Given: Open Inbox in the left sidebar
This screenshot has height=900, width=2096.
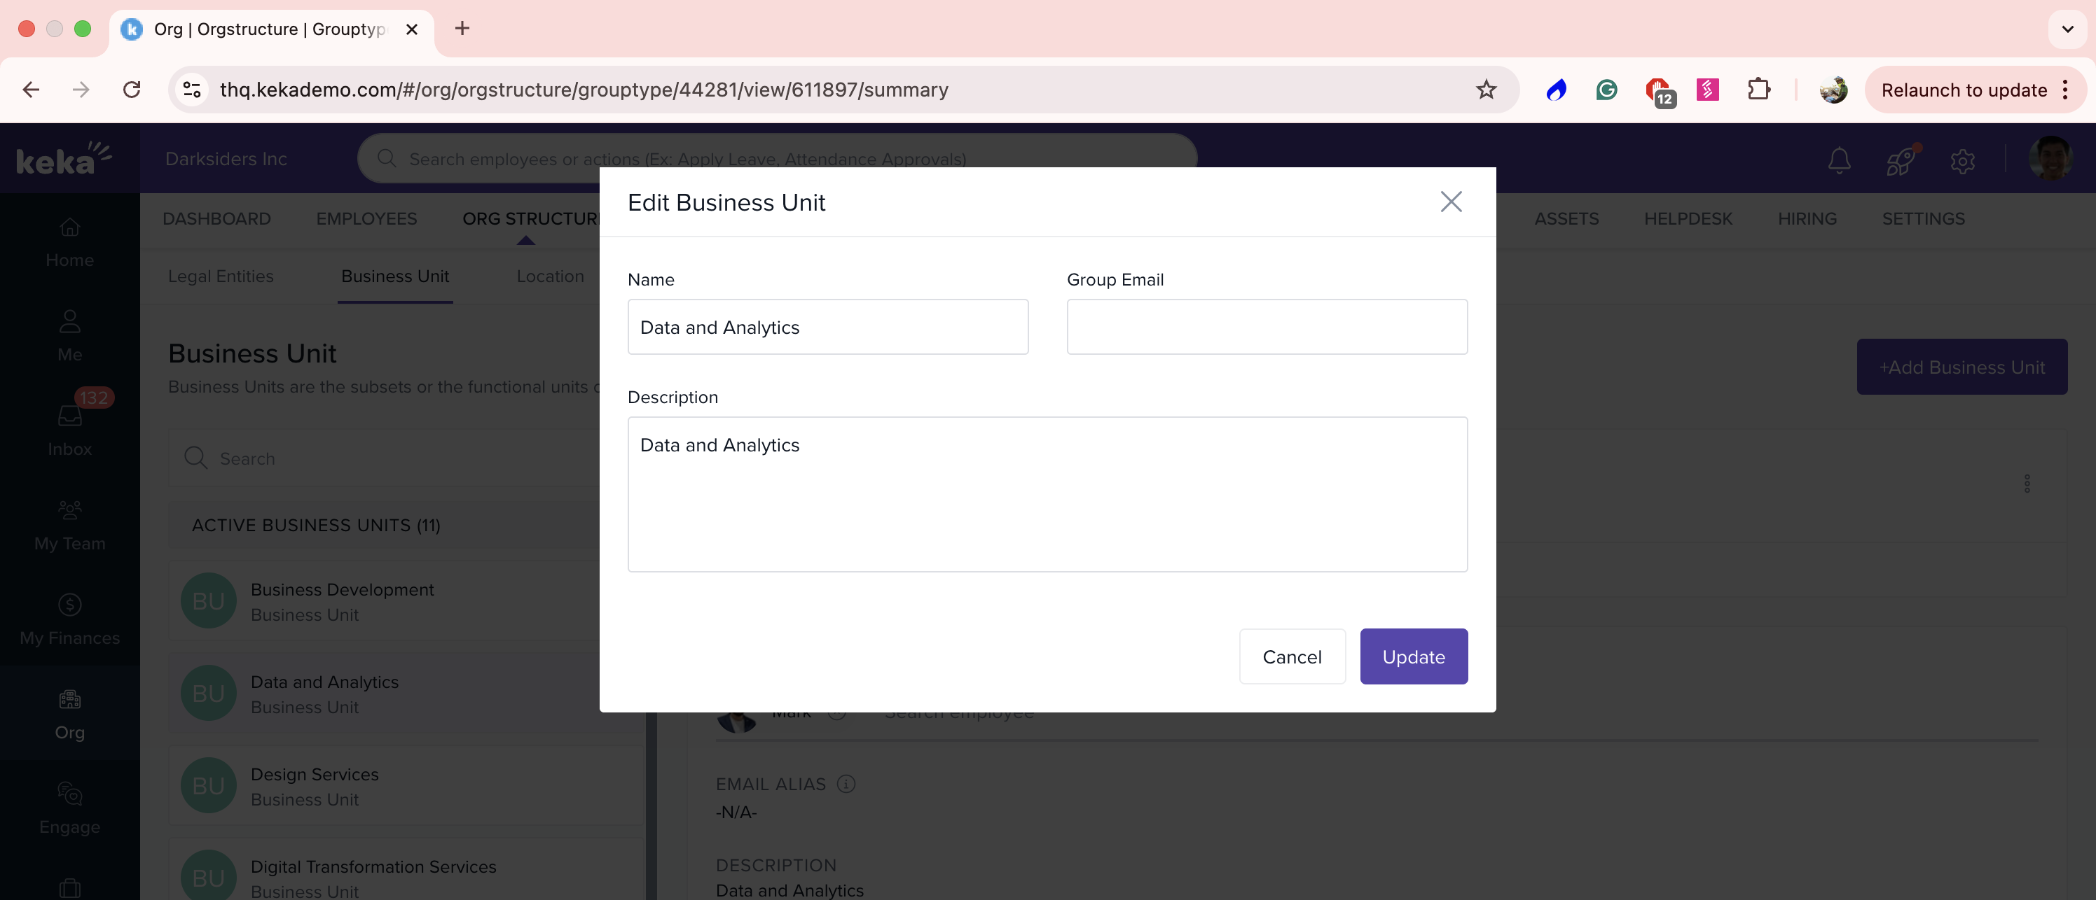Looking at the screenshot, I should (69, 430).
